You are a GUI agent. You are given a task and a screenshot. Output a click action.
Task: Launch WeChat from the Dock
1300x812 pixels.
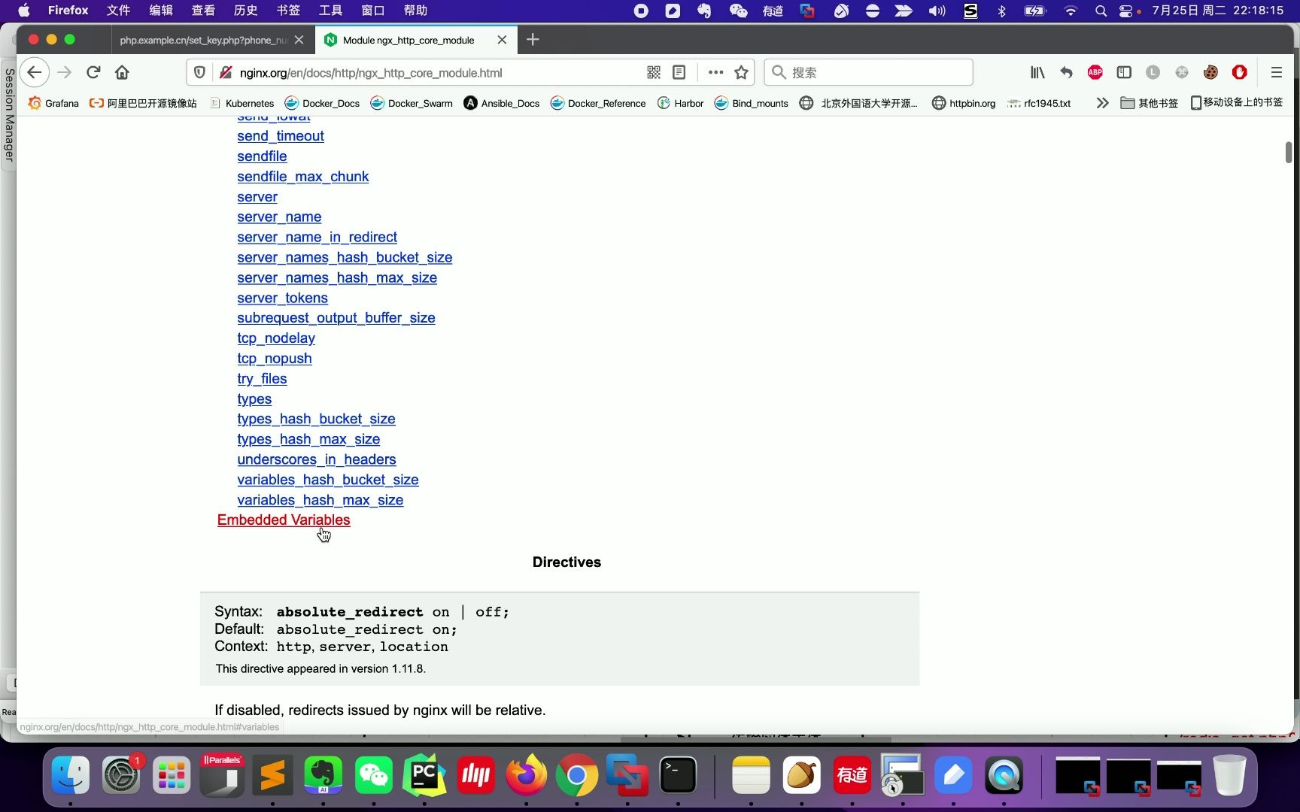tap(374, 775)
